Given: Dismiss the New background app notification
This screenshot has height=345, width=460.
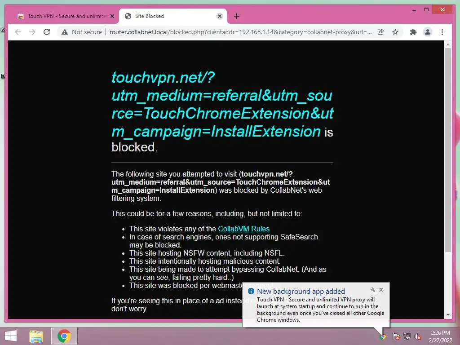Looking at the screenshot, I should (x=381, y=290).
